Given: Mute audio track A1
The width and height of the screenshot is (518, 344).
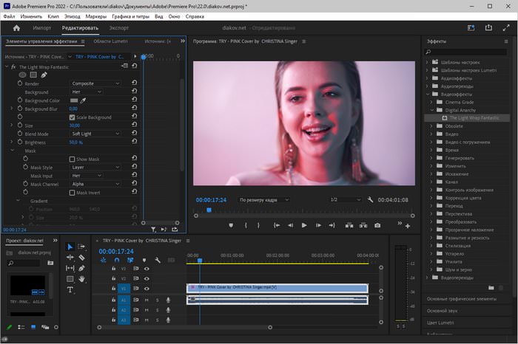Looking at the screenshot, I should click(147, 300).
